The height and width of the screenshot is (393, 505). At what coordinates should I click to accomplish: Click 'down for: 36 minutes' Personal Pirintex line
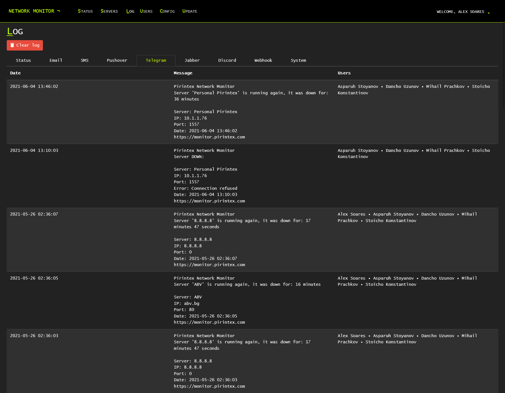coord(251,96)
